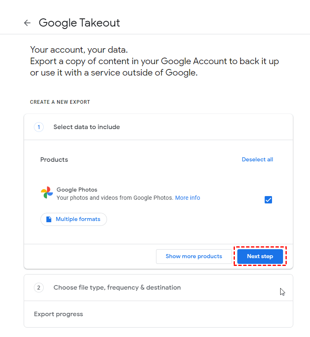Open the Multiple formats dialog
The image size is (310, 337).
point(74,219)
